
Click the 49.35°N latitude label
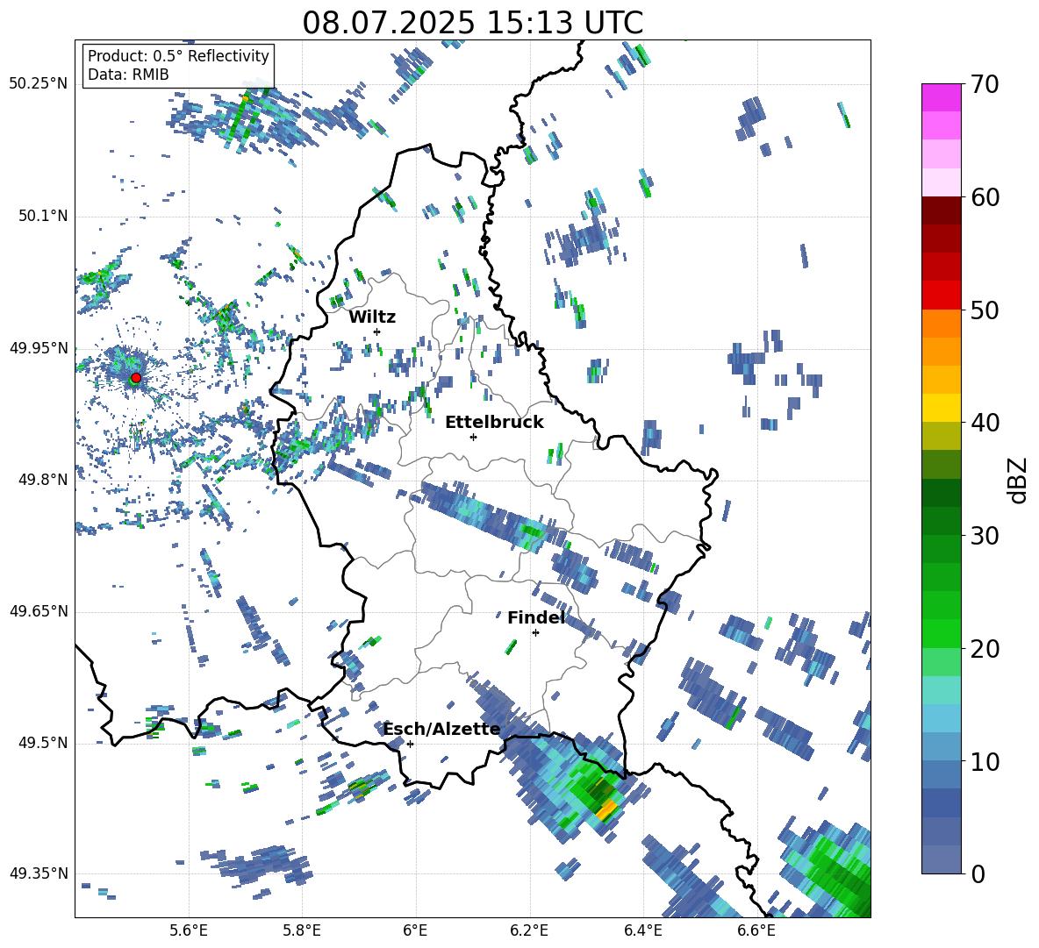tap(39, 873)
